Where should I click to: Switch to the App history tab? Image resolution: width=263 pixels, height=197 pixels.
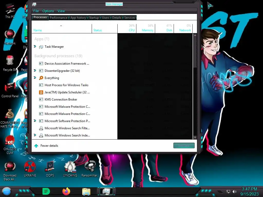pyautogui.click(x=78, y=18)
